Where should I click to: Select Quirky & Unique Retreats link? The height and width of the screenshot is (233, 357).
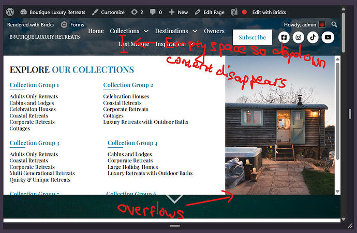point(40,180)
